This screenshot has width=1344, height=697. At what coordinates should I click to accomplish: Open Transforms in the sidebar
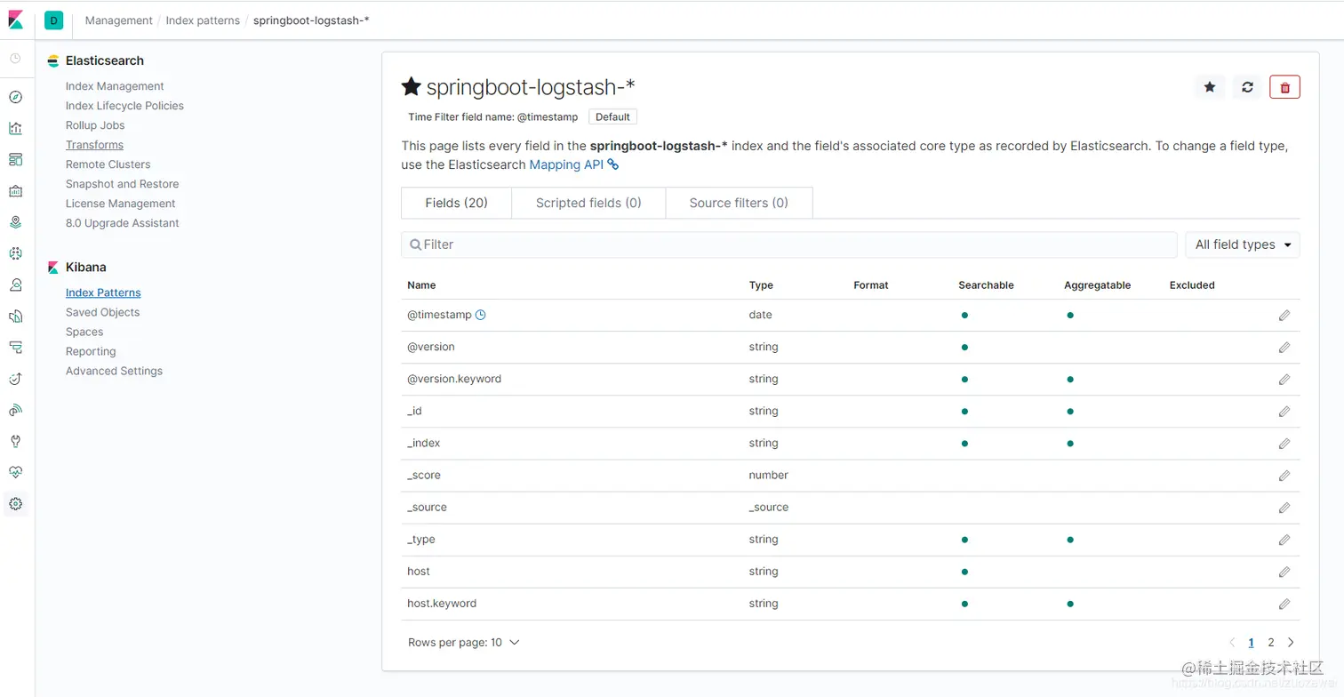coord(94,145)
